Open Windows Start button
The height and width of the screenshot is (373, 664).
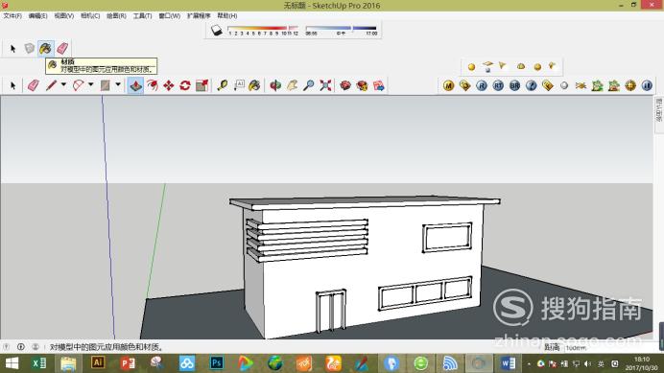click(12, 363)
